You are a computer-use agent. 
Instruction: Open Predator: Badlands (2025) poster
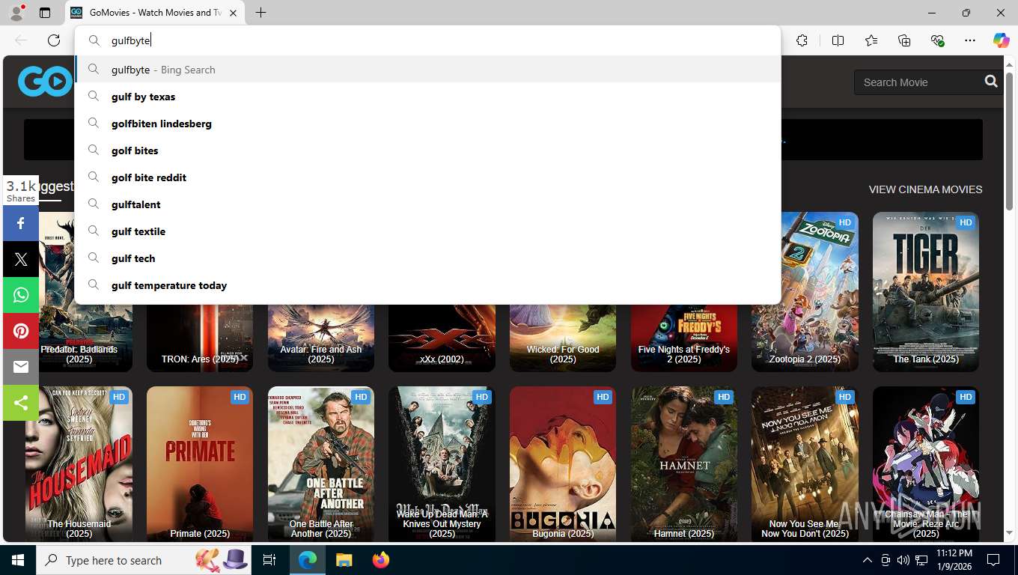pyautogui.click(x=86, y=338)
